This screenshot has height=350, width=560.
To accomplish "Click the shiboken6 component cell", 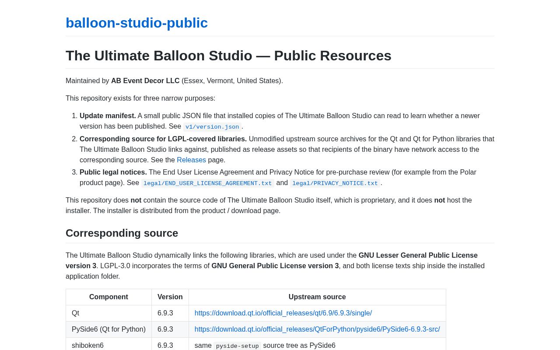I will [108, 344].
